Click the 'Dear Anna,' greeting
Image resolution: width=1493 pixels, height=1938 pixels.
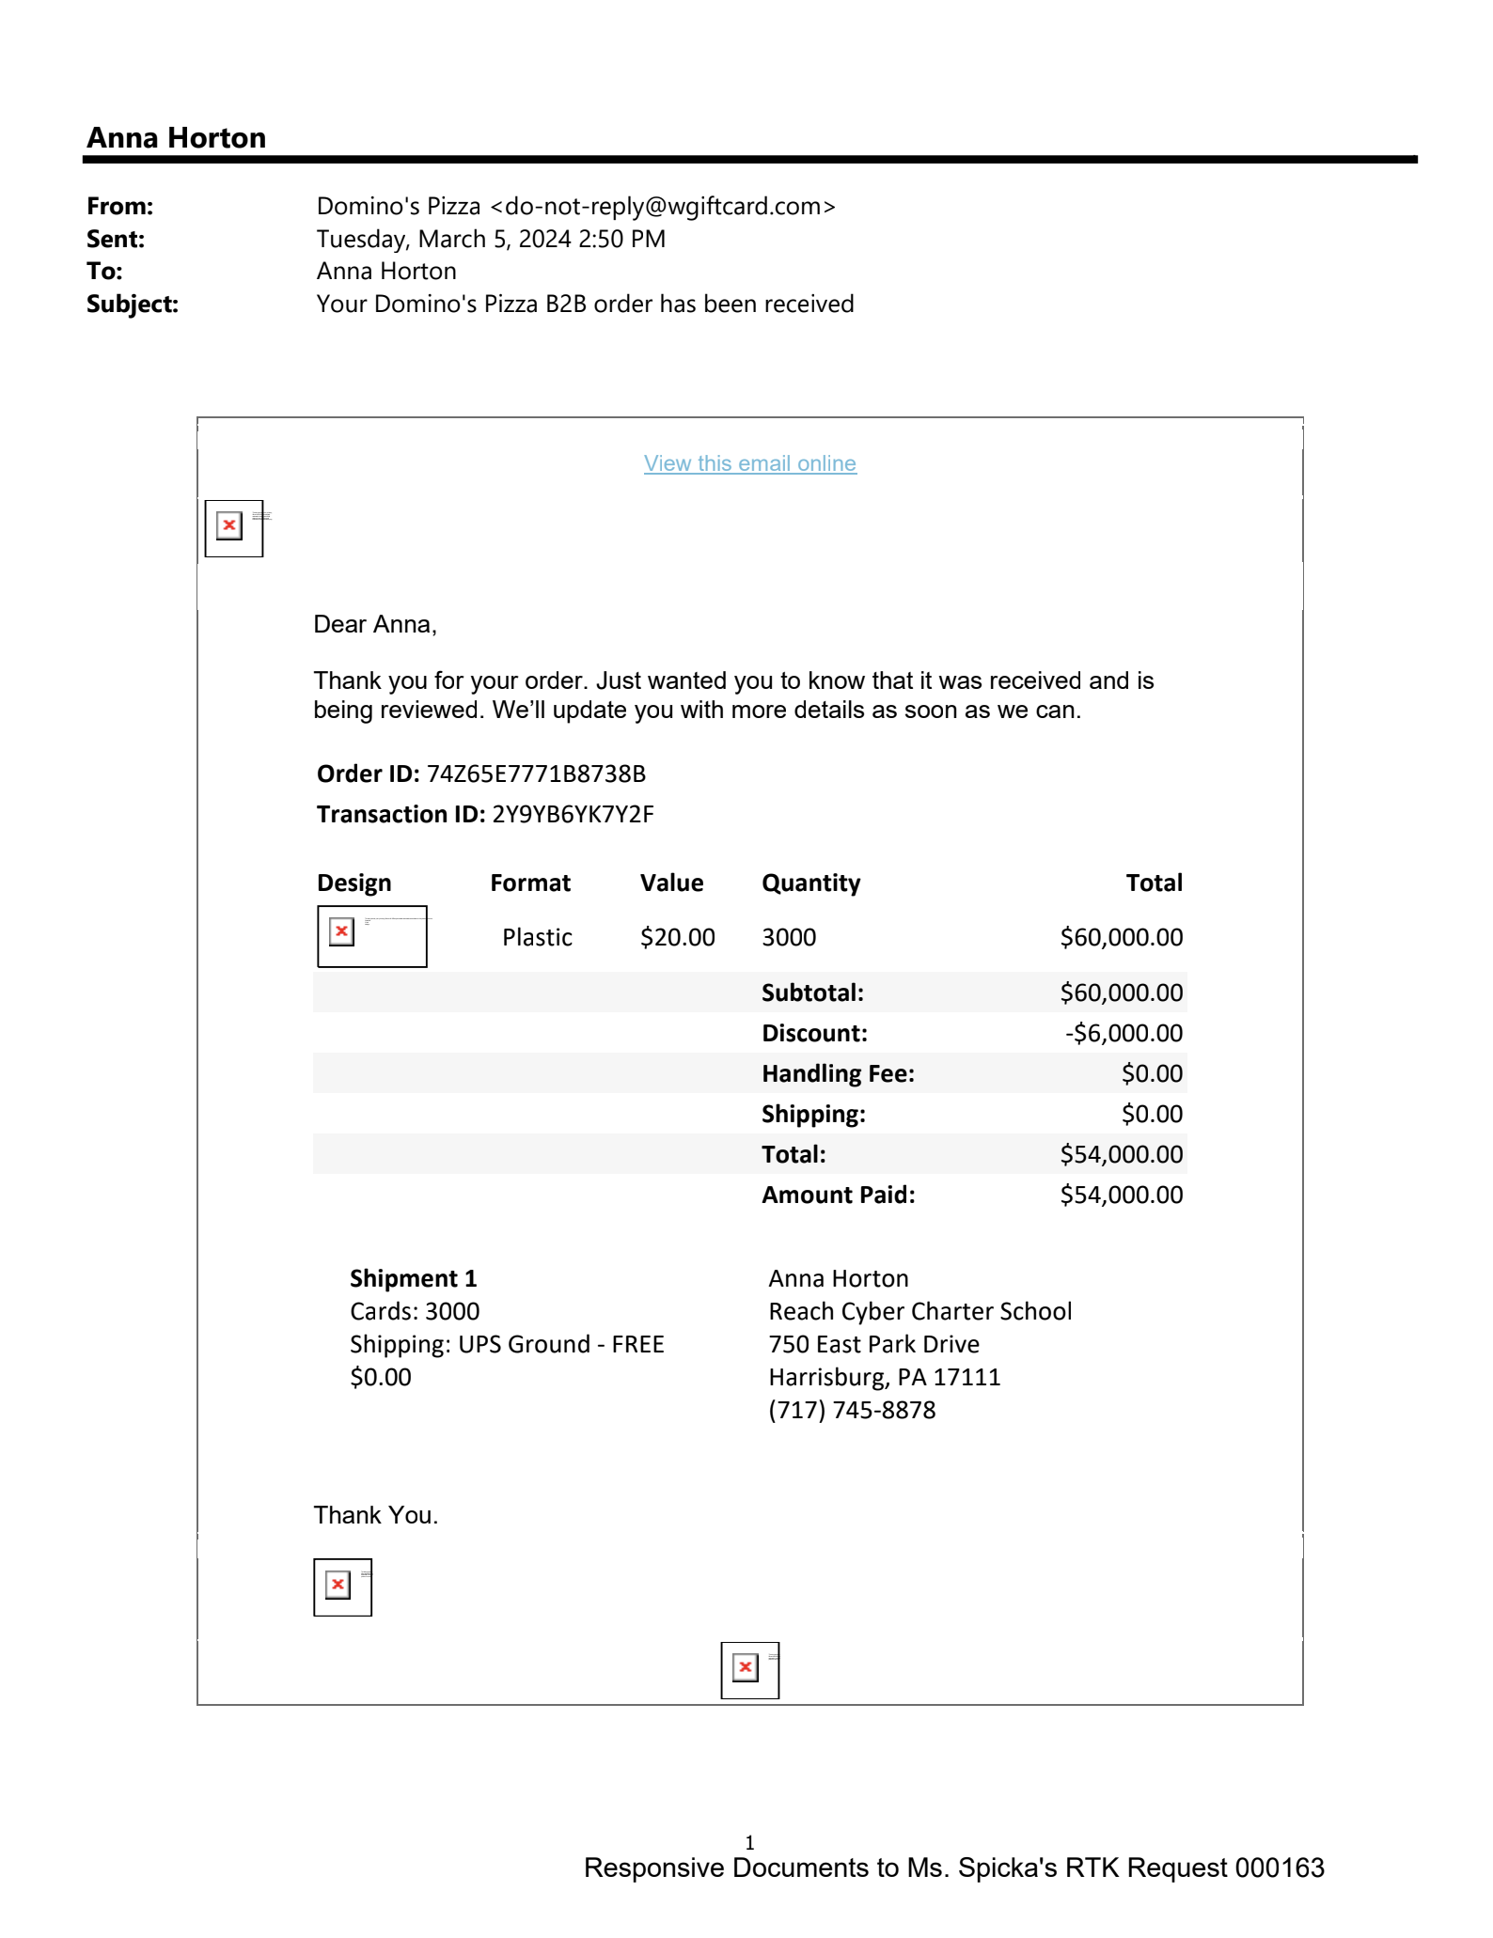[375, 624]
